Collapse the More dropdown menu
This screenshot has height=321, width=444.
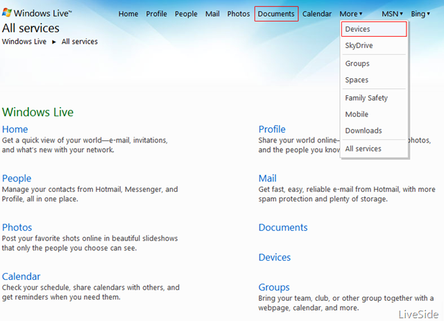click(x=351, y=14)
